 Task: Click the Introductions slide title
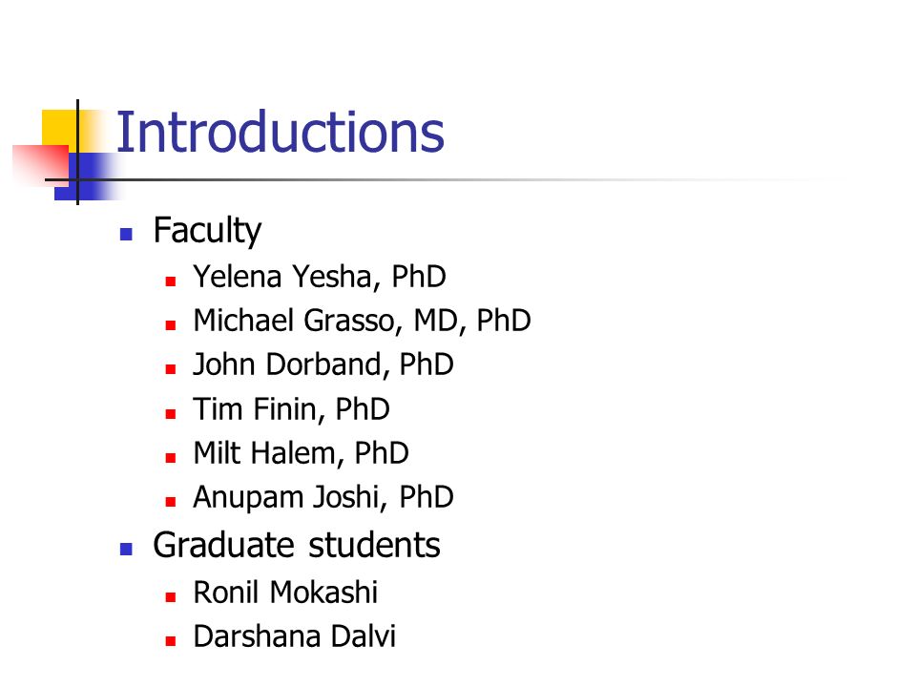[x=281, y=133]
